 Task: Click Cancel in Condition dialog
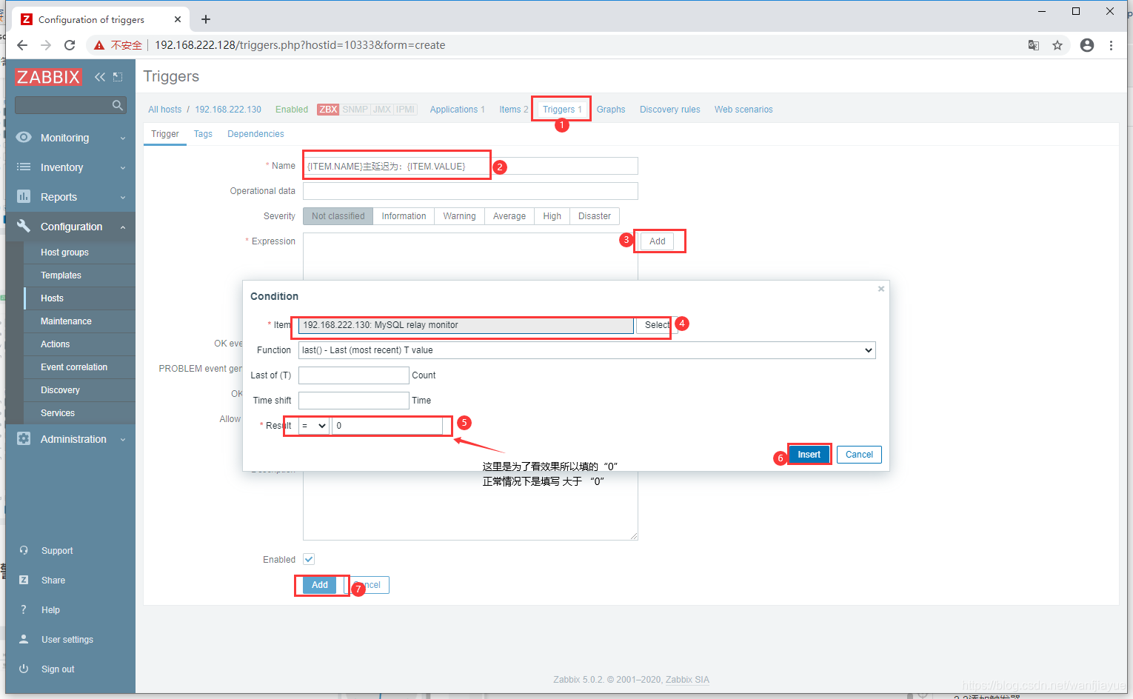[859, 455]
